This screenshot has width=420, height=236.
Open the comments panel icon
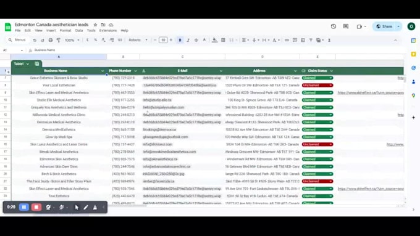346,26
